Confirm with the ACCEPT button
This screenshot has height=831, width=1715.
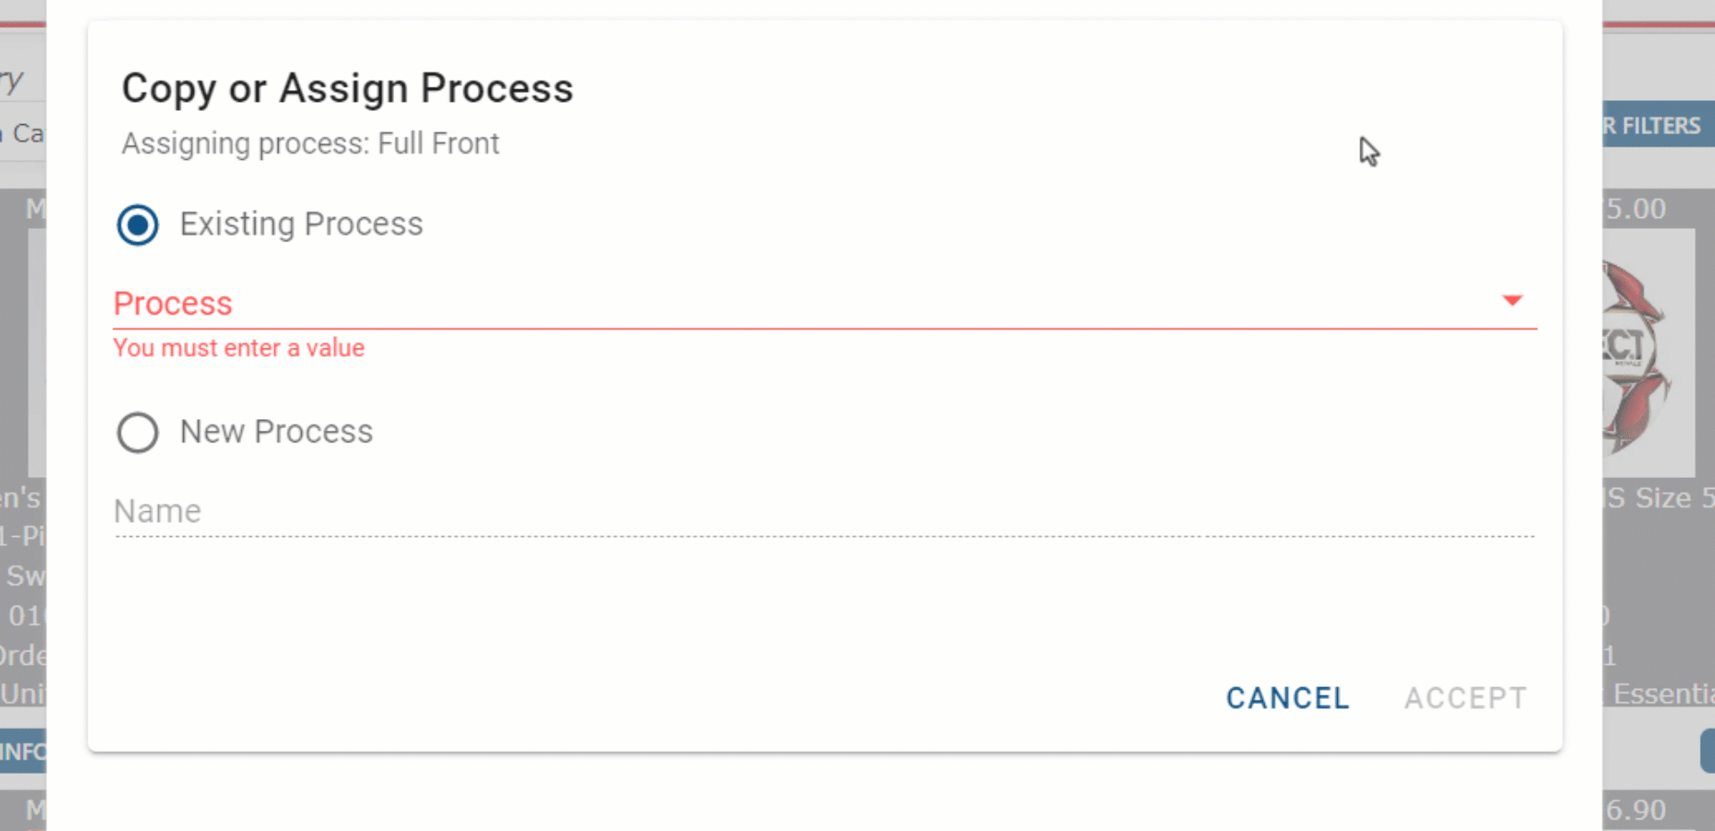tap(1465, 698)
